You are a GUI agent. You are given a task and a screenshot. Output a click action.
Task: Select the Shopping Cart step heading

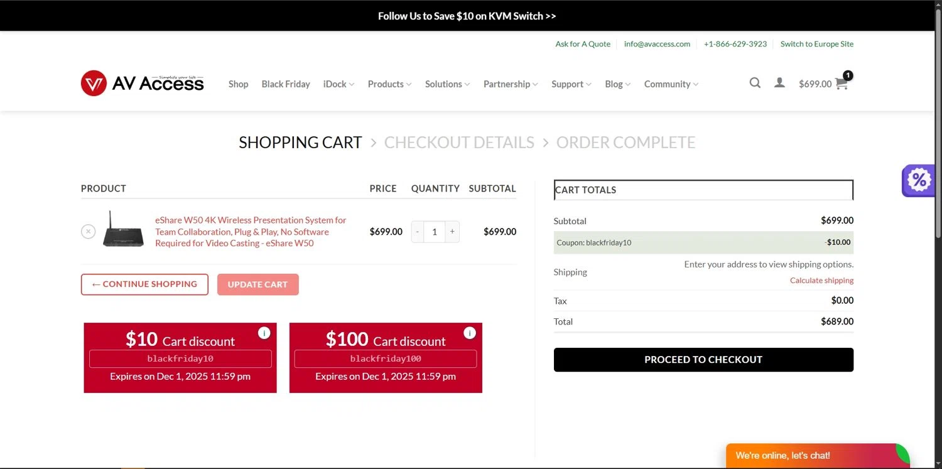[x=300, y=143]
